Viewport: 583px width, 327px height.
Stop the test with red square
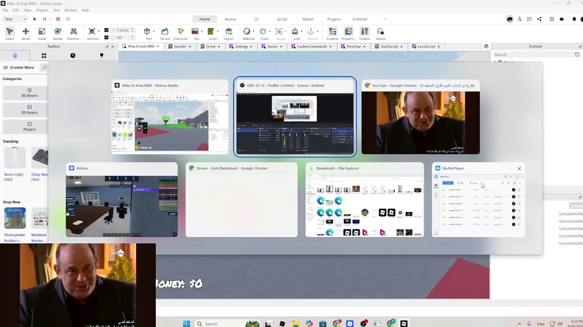tap(58, 19)
